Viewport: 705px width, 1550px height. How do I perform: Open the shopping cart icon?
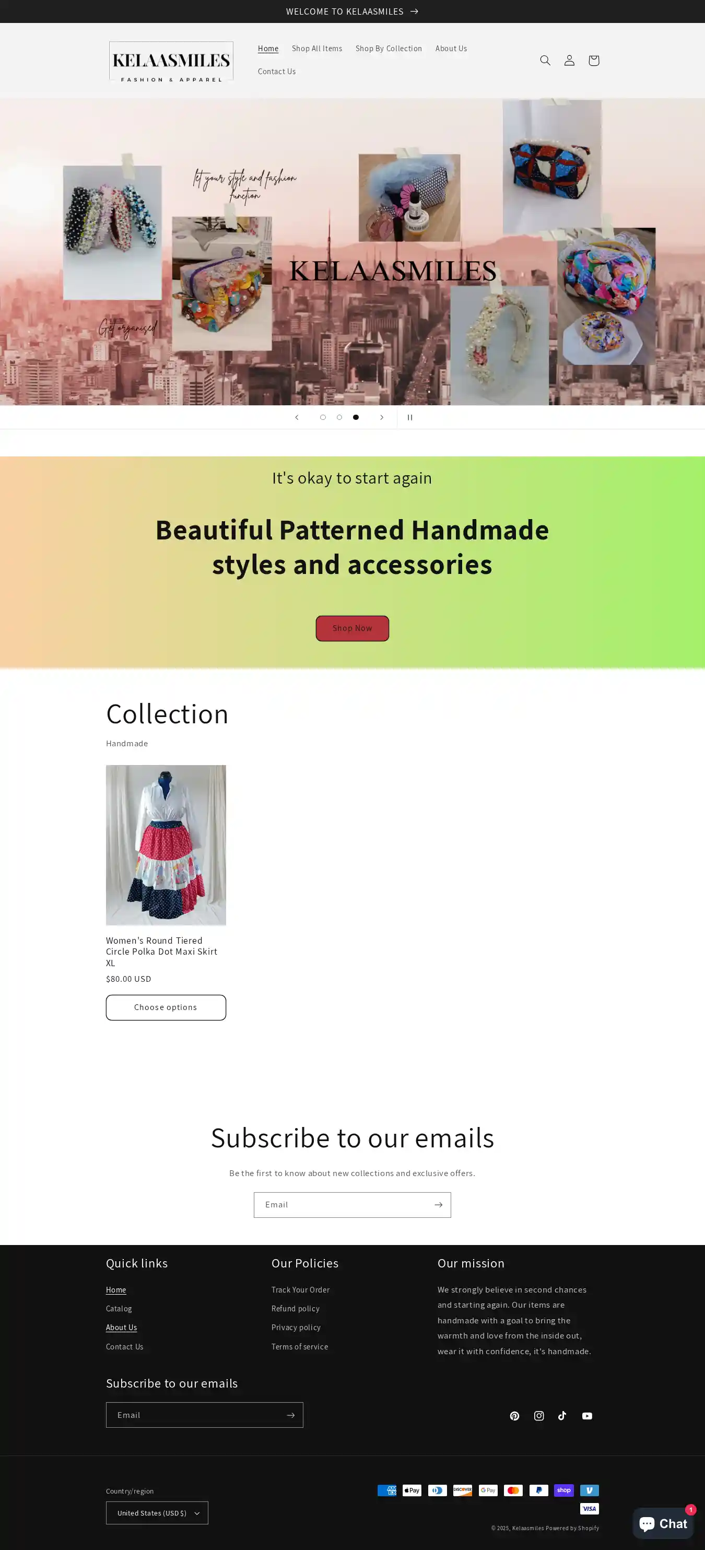pos(594,60)
